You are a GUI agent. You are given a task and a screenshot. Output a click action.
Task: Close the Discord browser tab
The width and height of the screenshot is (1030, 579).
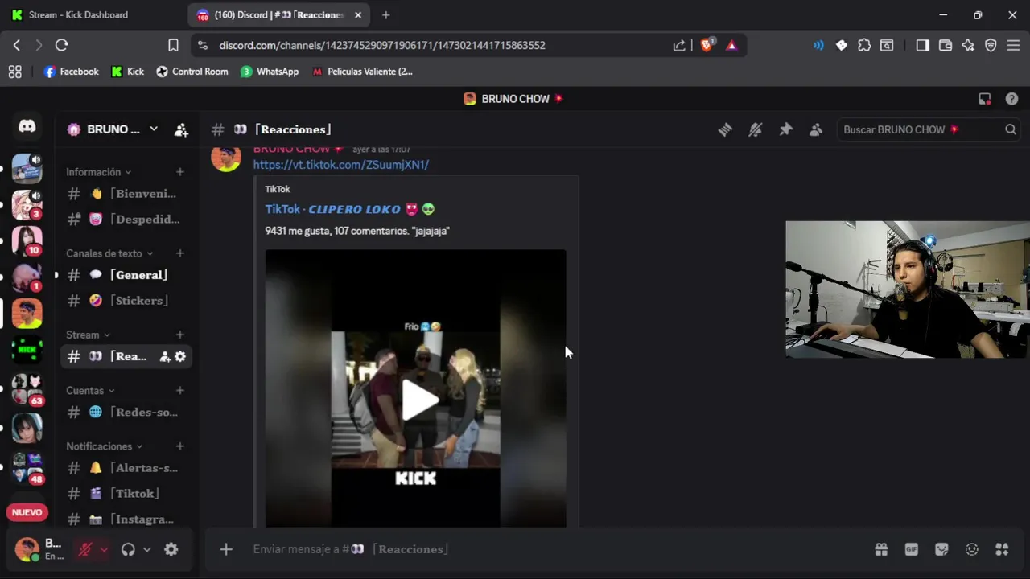(358, 14)
